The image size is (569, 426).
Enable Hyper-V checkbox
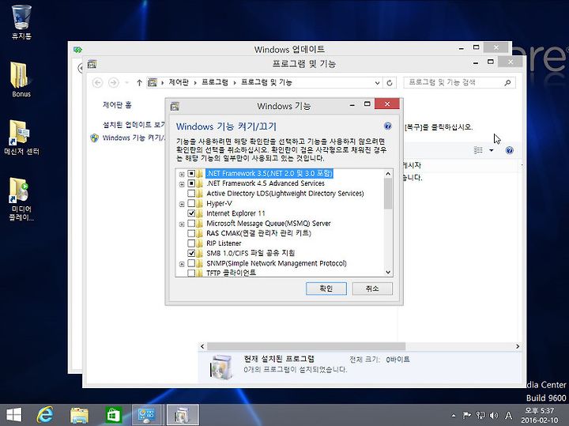point(191,203)
